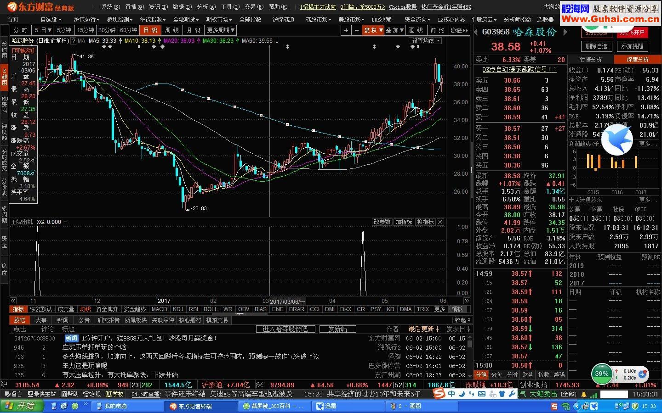Click 发新帖 new post button
Screen dimensions: 662x413
(337, 329)
